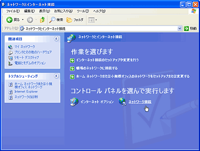Open the ファイル(F) menu
Screen dimensions: 200x151
click(13, 11)
